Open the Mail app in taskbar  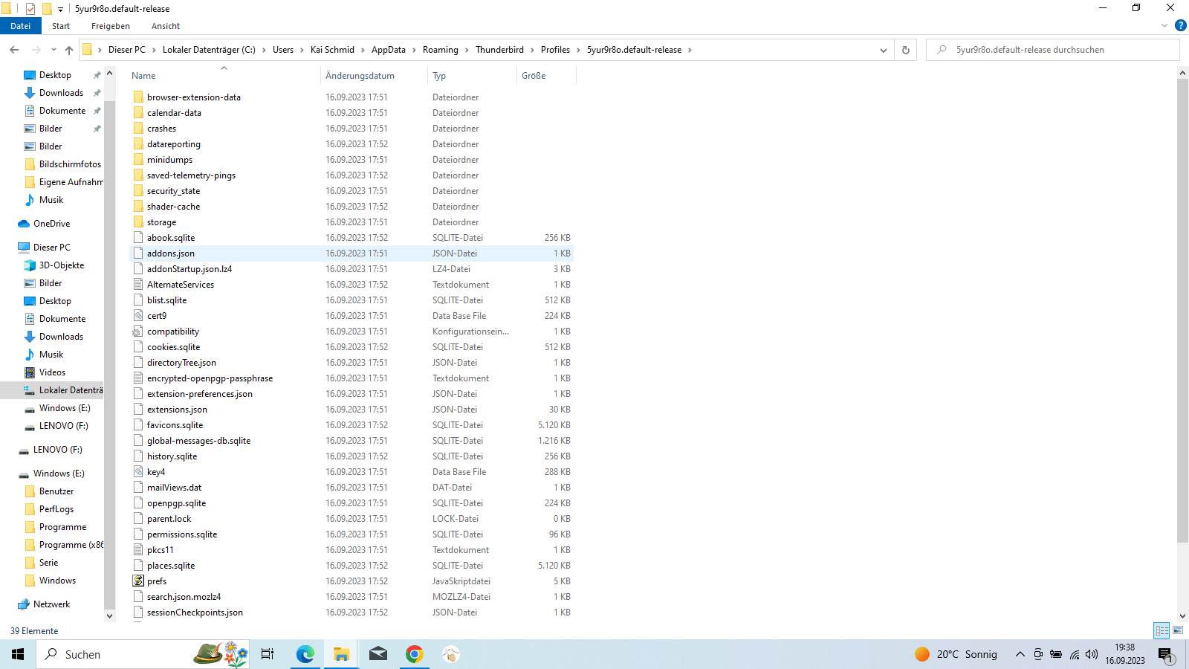(x=378, y=654)
